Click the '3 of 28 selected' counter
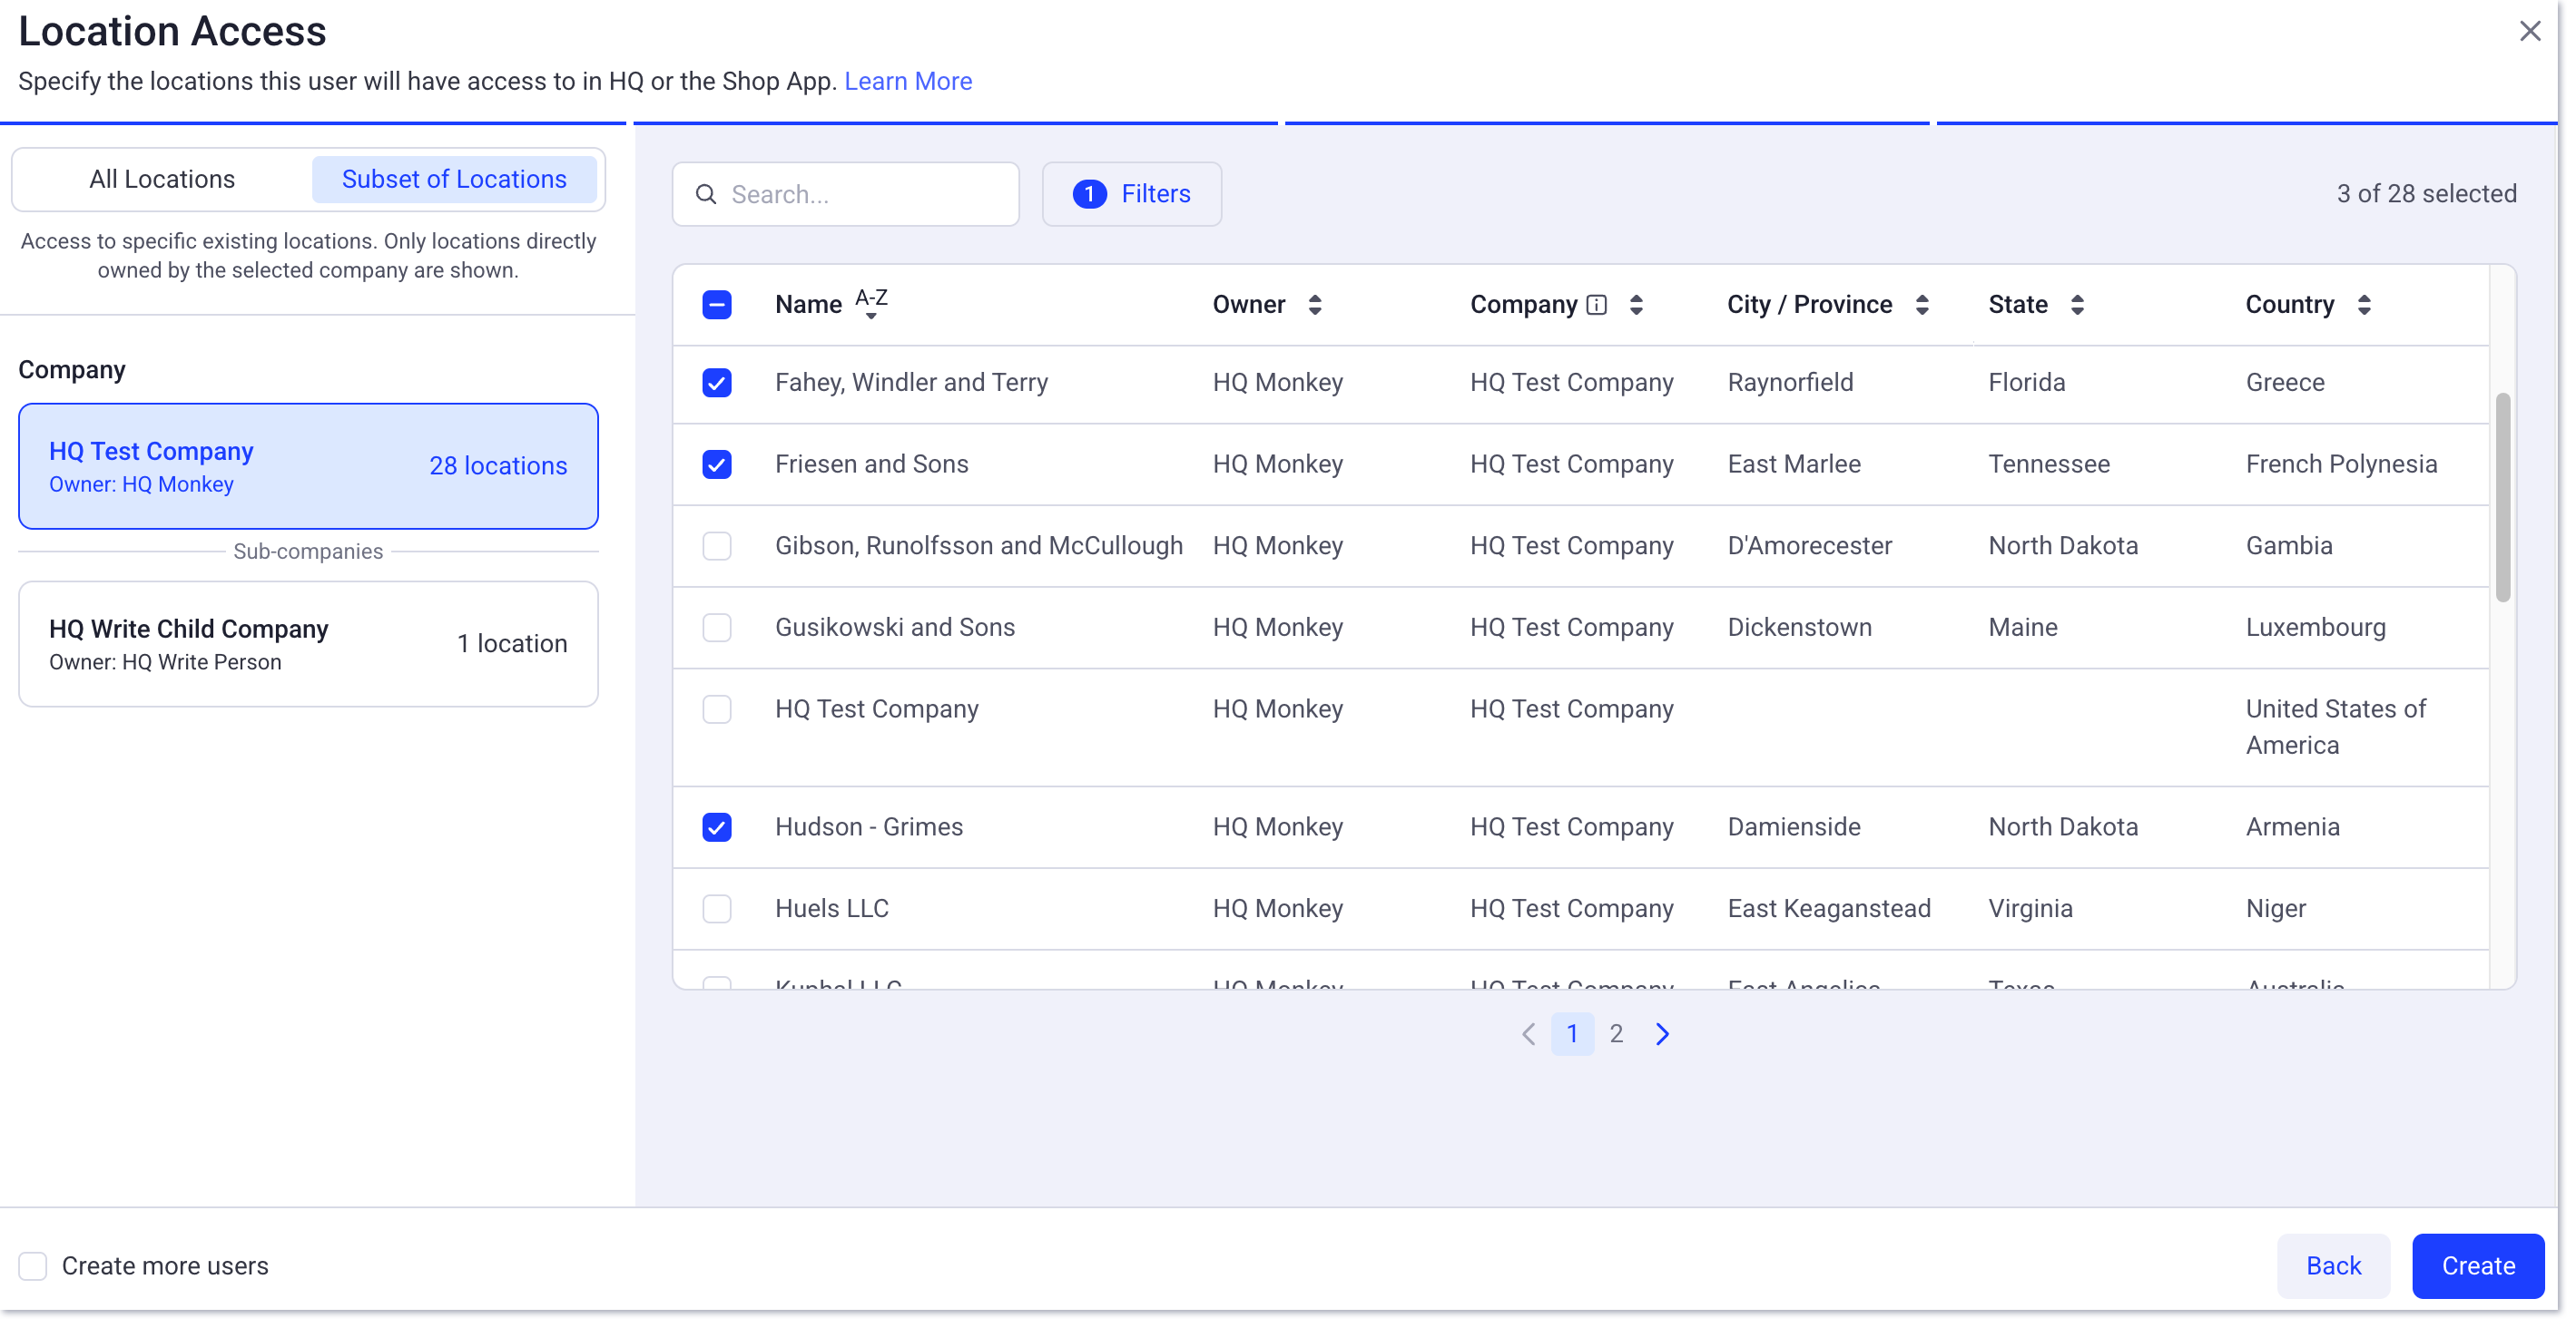This screenshot has width=2576, height=1328. [x=2426, y=194]
